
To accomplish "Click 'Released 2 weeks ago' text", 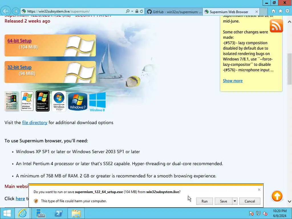I will [27, 21].
